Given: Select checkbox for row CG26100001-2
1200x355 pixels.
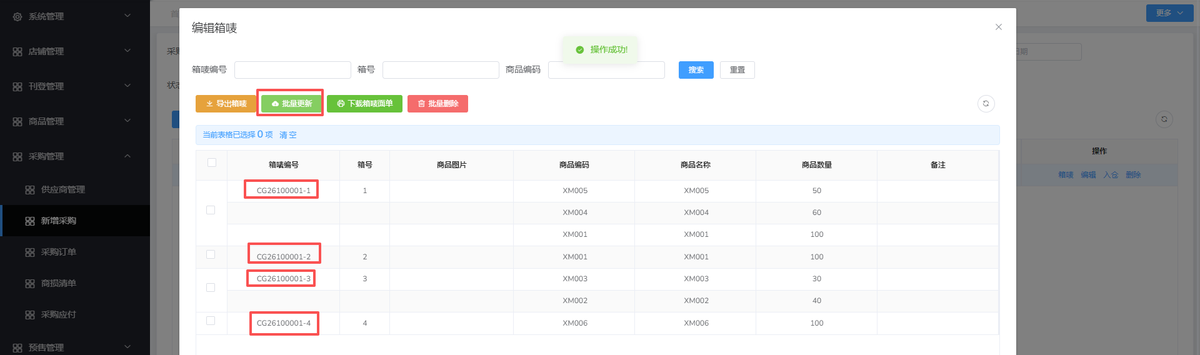Looking at the screenshot, I should pyautogui.click(x=211, y=254).
